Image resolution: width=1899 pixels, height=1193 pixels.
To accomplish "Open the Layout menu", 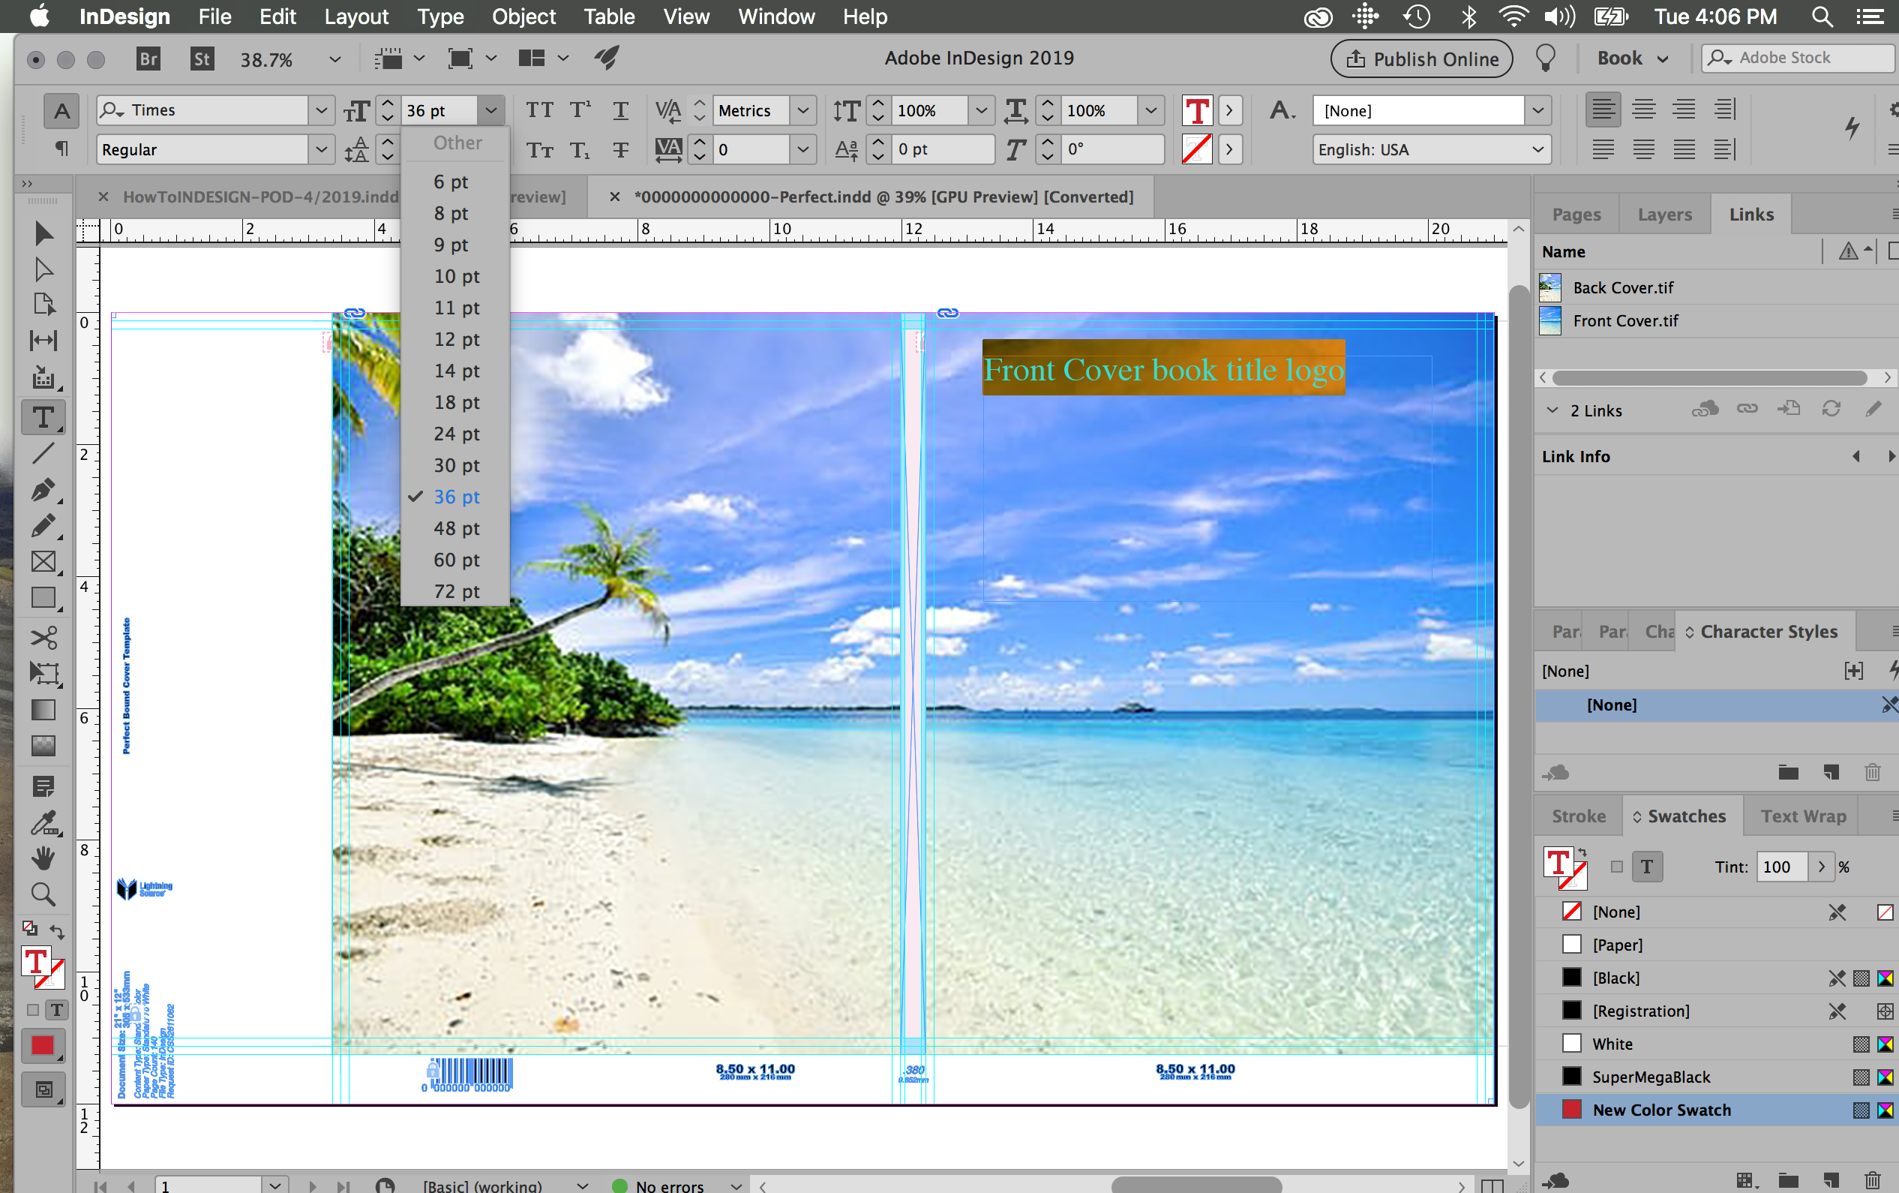I will point(356,17).
